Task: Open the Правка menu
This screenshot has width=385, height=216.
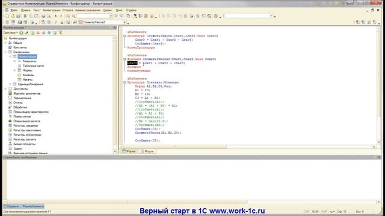Action: tap(25, 10)
